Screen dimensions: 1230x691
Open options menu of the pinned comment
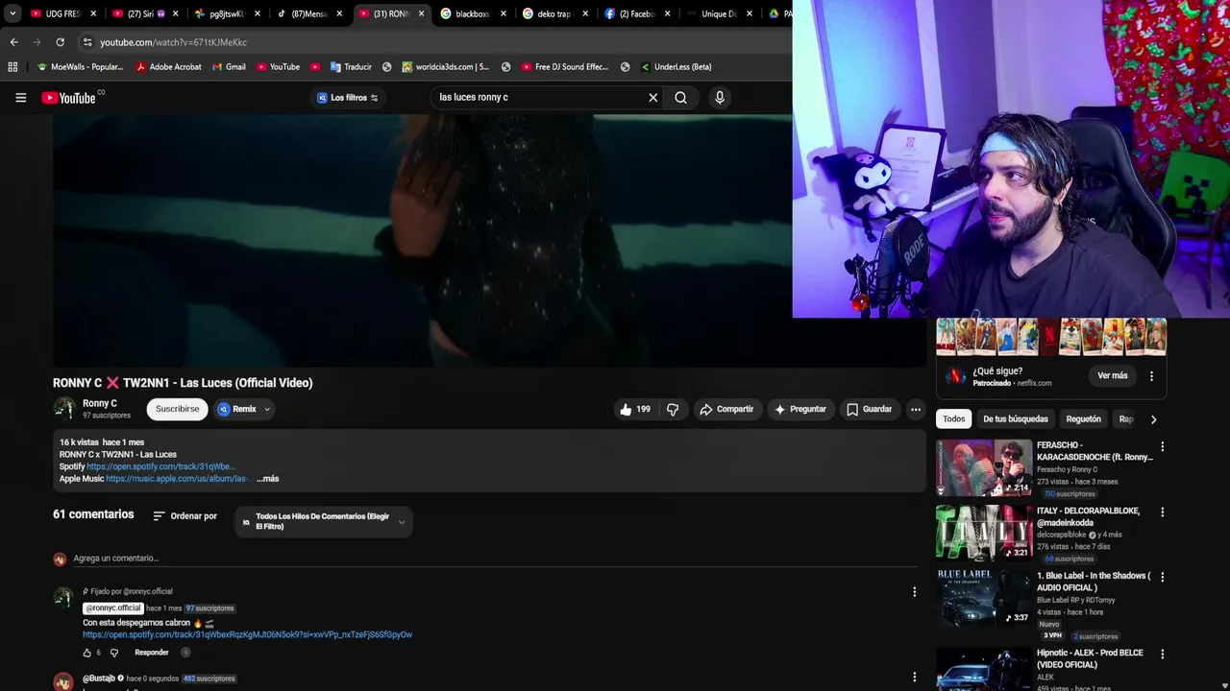[914, 592]
